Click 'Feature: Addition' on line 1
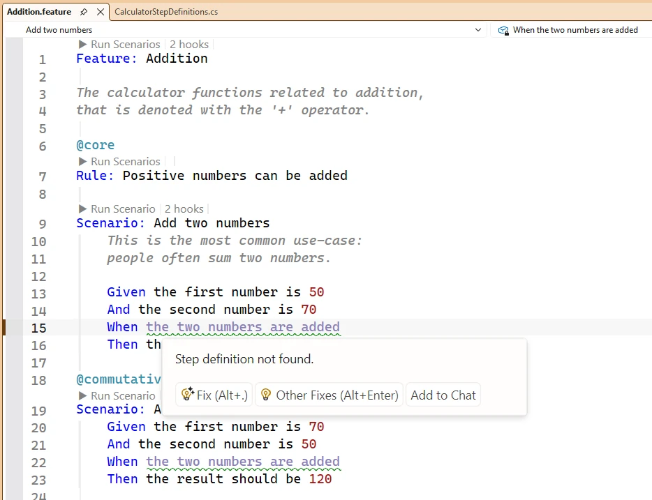This screenshot has width=652, height=500. click(x=142, y=59)
